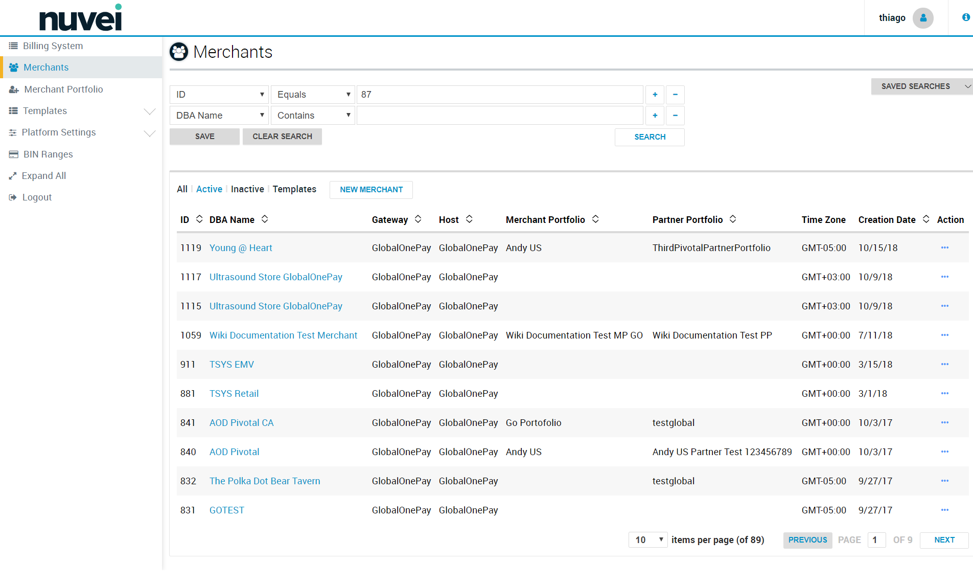Open action dots for TSYS EMV merchant

(944, 365)
